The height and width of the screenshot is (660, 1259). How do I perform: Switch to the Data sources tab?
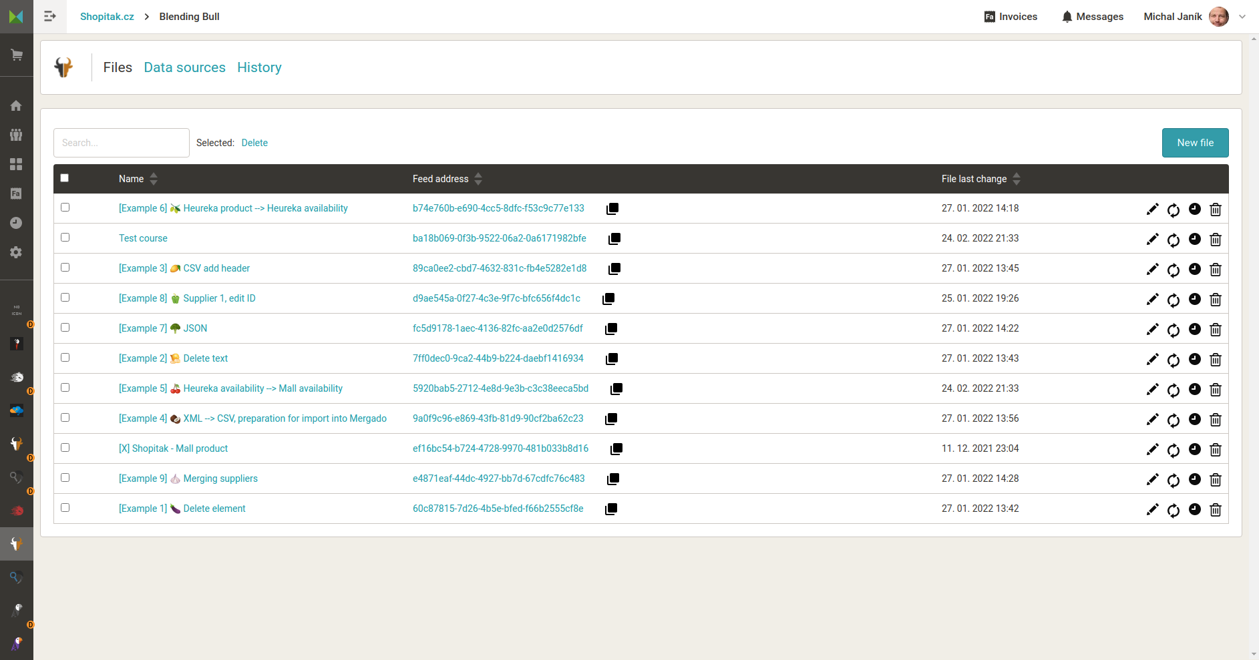pyautogui.click(x=185, y=67)
